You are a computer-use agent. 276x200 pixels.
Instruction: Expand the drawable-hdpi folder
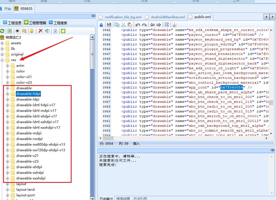pos(7,94)
